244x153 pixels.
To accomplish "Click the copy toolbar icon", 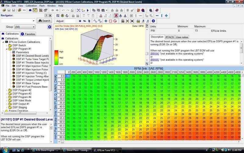I will click(94, 10).
